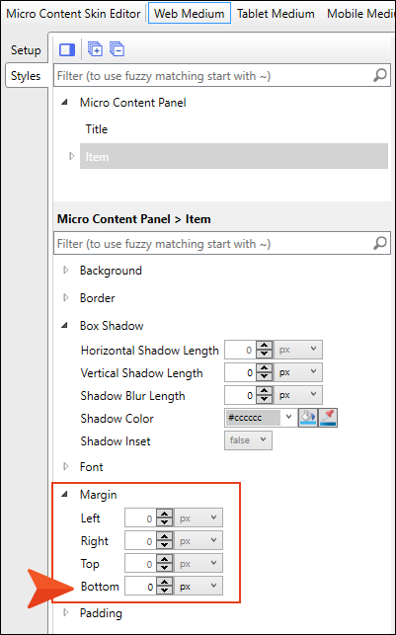Click the top filter search magnifier icon
396x635 pixels.
(x=379, y=75)
